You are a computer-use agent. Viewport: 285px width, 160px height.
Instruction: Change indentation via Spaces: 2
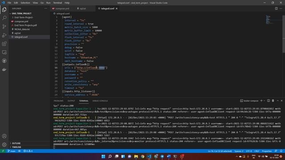239,151
